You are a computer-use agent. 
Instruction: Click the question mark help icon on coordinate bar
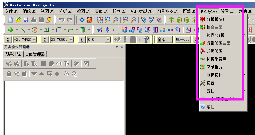click(146, 39)
